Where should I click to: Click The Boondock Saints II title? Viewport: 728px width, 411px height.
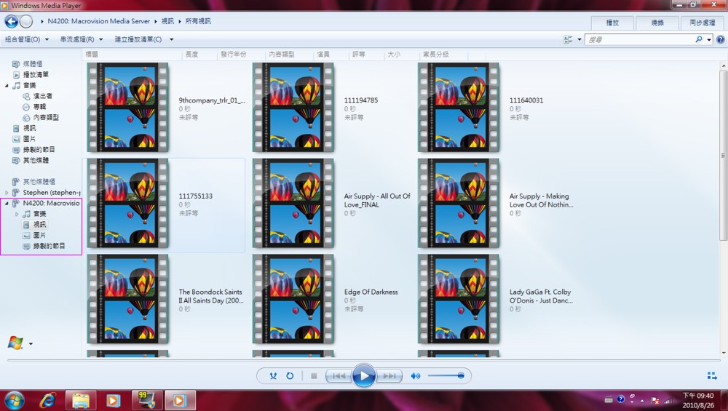pos(211,296)
